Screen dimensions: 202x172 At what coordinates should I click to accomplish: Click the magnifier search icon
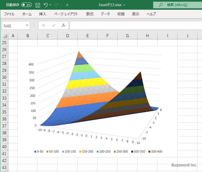(x=160, y=5)
